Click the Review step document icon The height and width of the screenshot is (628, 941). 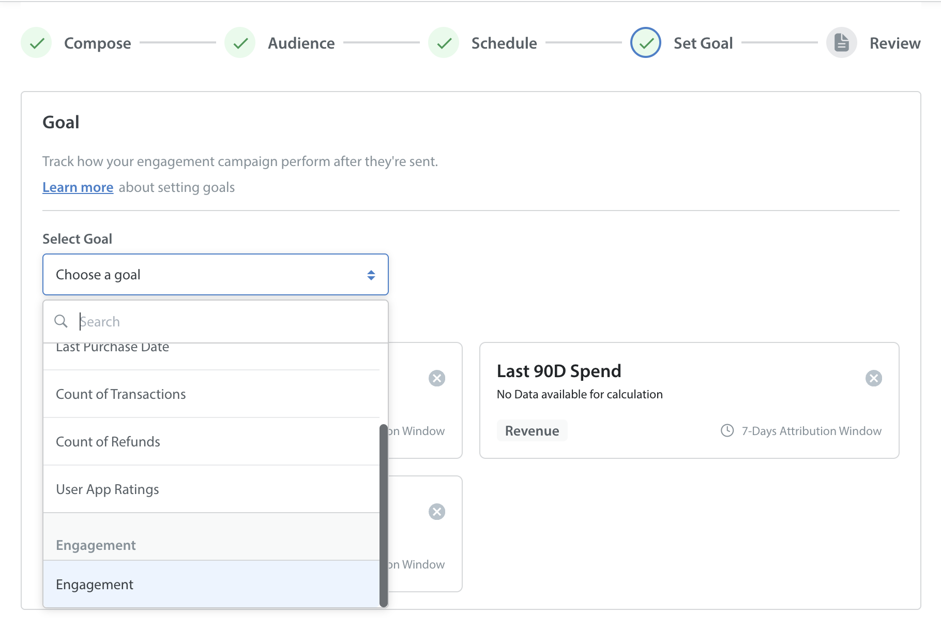pyautogui.click(x=842, y=43)
